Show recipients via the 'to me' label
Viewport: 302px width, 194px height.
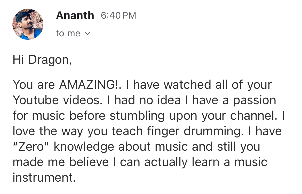tap(68, 34)
